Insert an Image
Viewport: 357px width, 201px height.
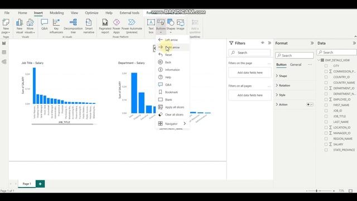180,25
